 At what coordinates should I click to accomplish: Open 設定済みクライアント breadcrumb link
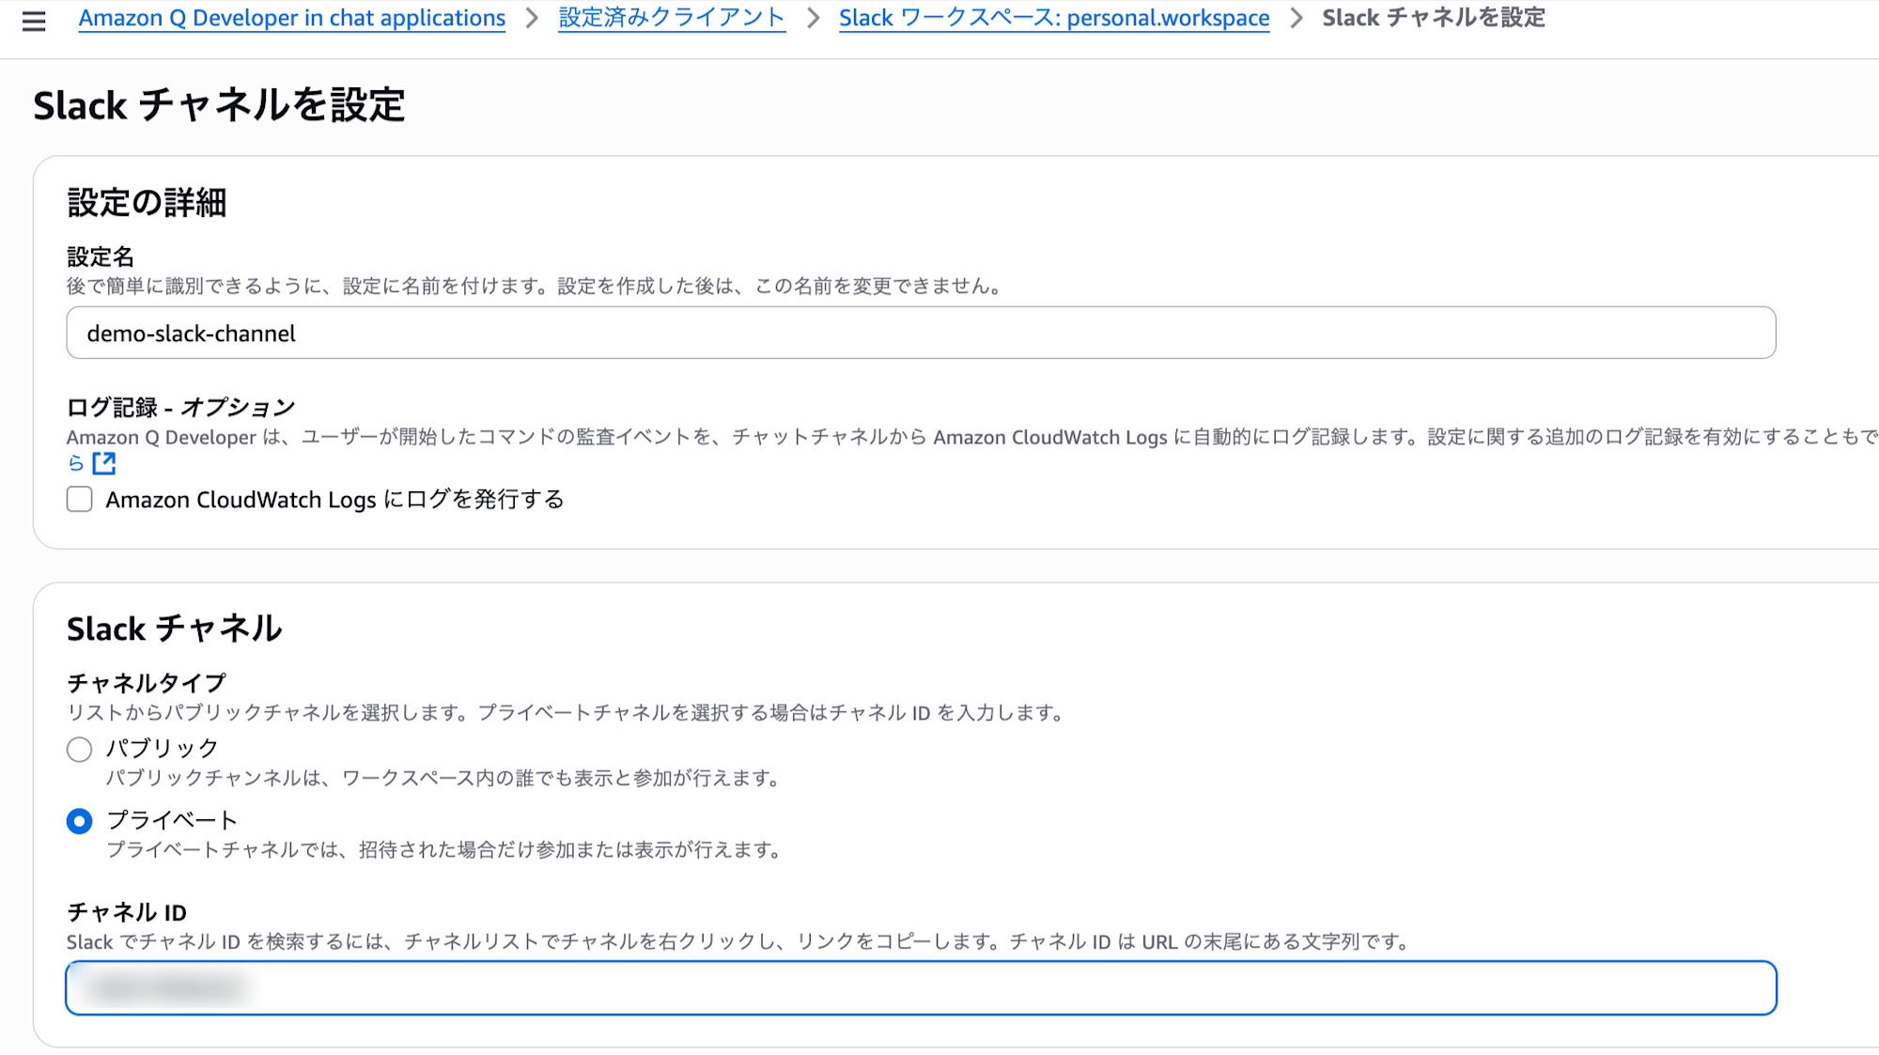coord(672,18)
